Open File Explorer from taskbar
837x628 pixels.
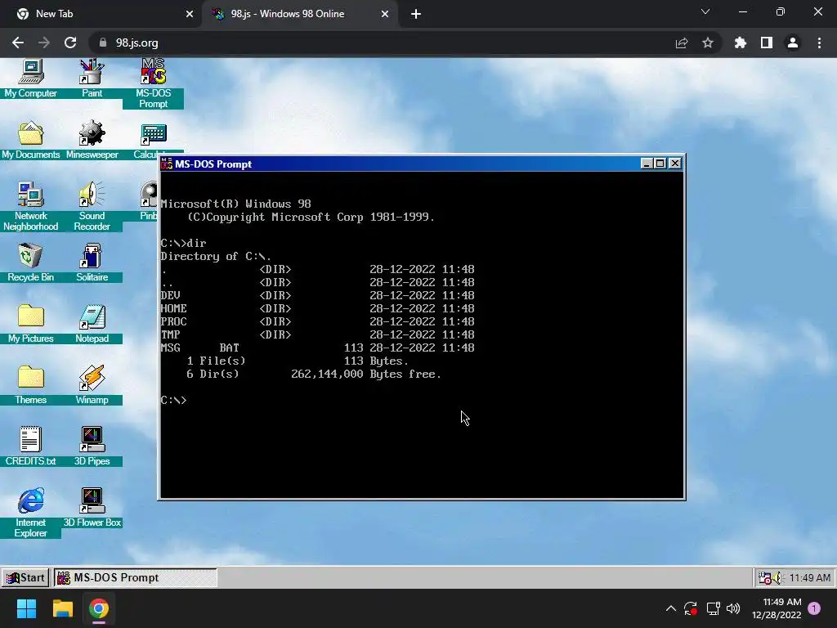click(62, 608)
